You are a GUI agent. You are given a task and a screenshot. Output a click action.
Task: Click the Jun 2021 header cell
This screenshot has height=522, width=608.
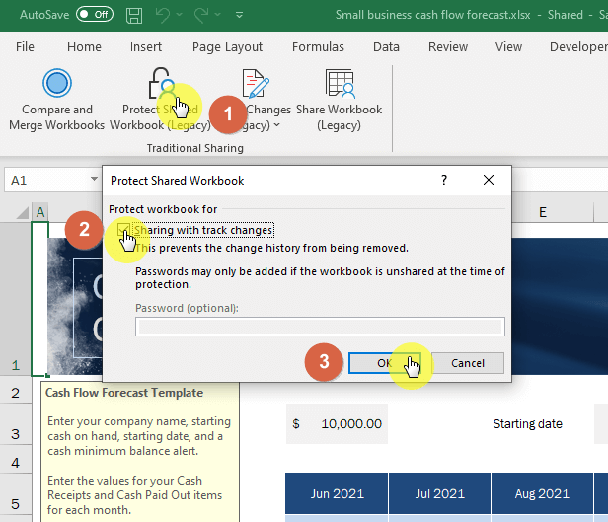coord(337,493)
